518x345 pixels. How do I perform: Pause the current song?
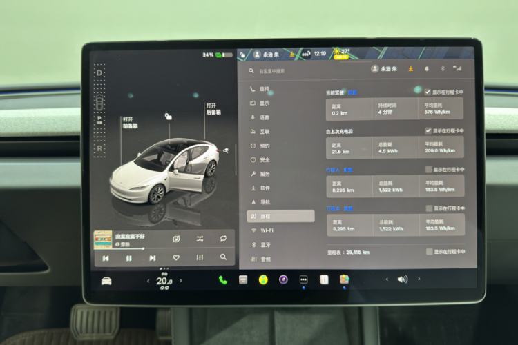(x=129, y=258)
